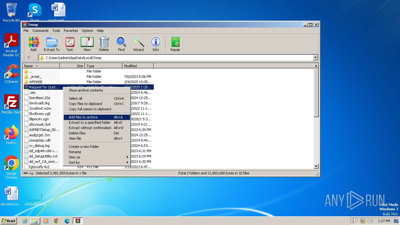Open the Commands menu
The height and width of the screenshot is (225, 400).
pos(40,31)
